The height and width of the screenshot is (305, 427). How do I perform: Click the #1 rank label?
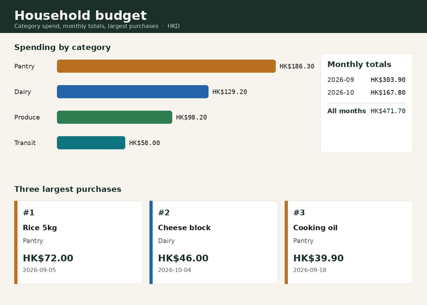29,212
